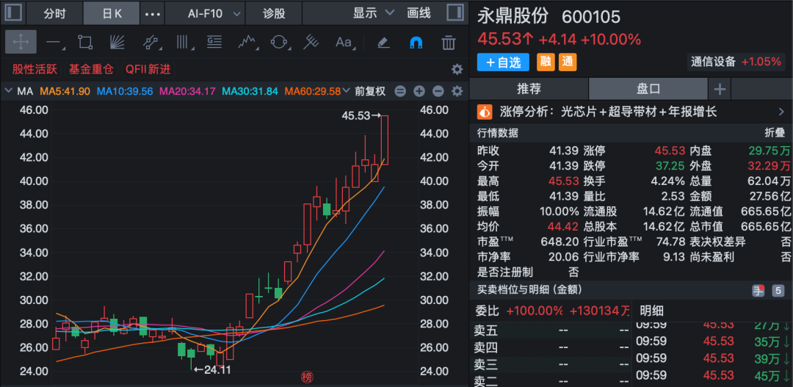
Task: Click the 股性活跃 red tag
Action: point(35,69)
